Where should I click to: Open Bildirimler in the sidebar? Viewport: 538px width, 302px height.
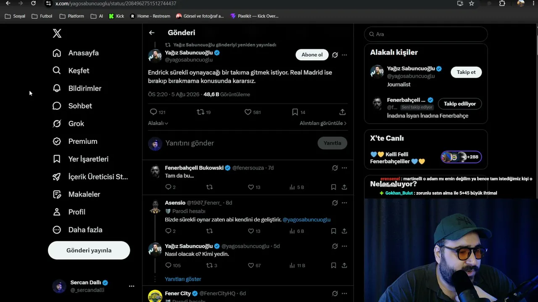77,89
